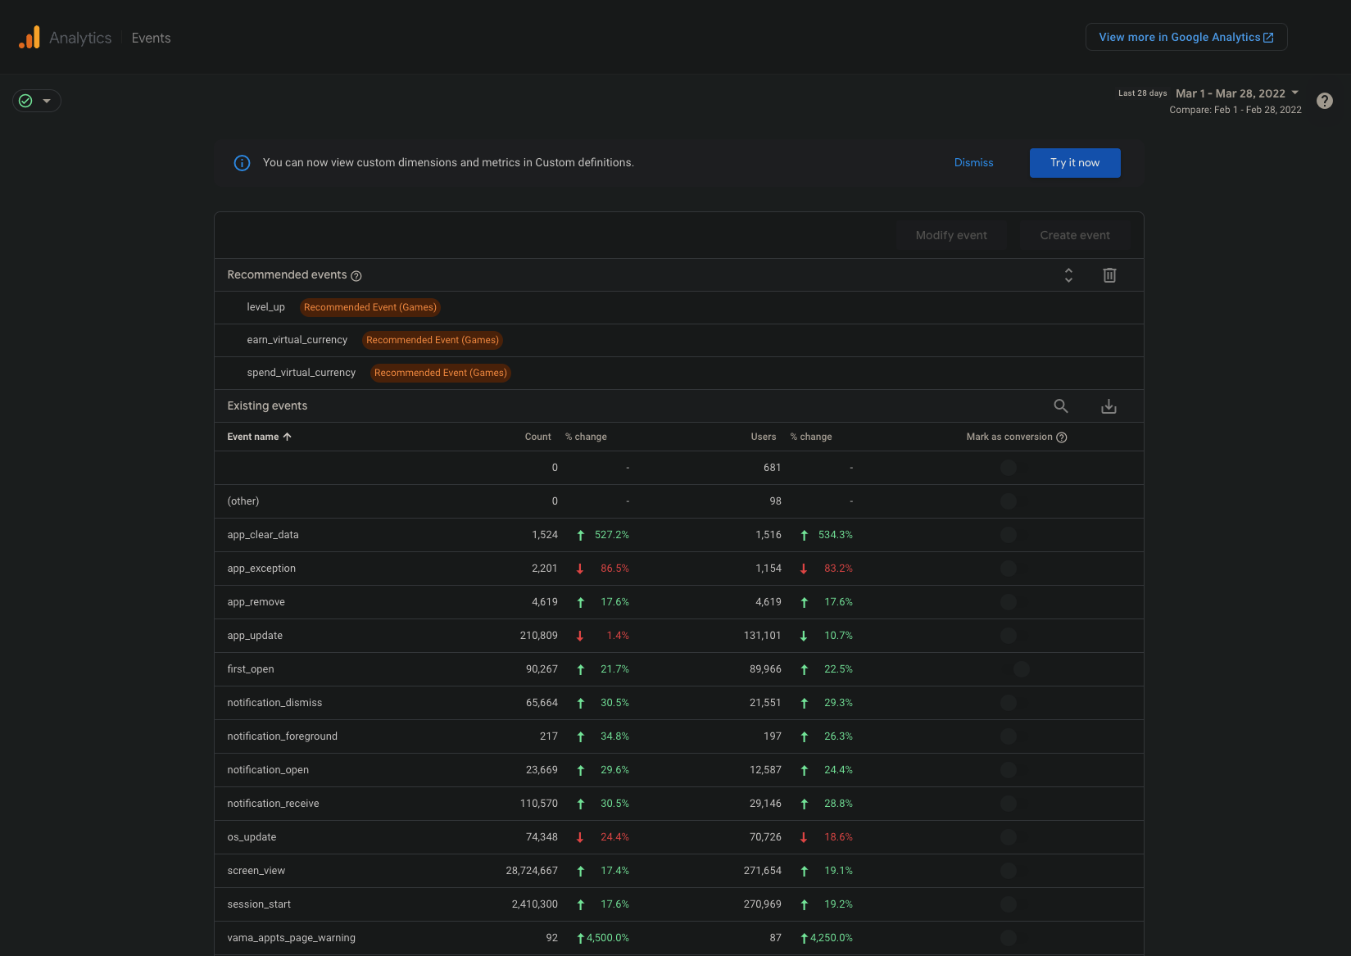Screen dimensions: 1351x956
Task: Toggle conversion for notification_open
Action: click(1009, 770)
